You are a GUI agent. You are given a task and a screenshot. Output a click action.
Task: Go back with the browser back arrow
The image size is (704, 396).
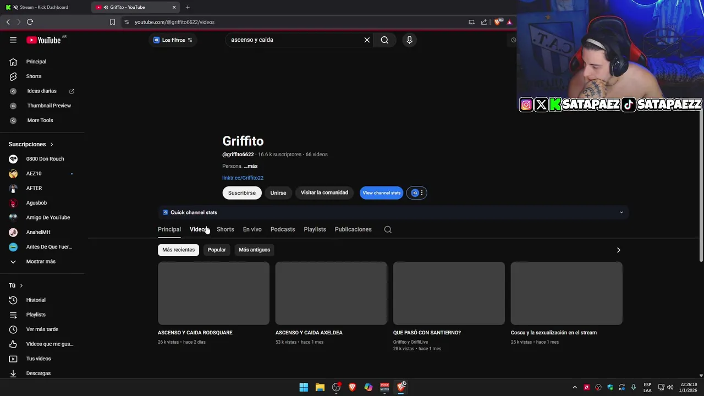(8, 22)
